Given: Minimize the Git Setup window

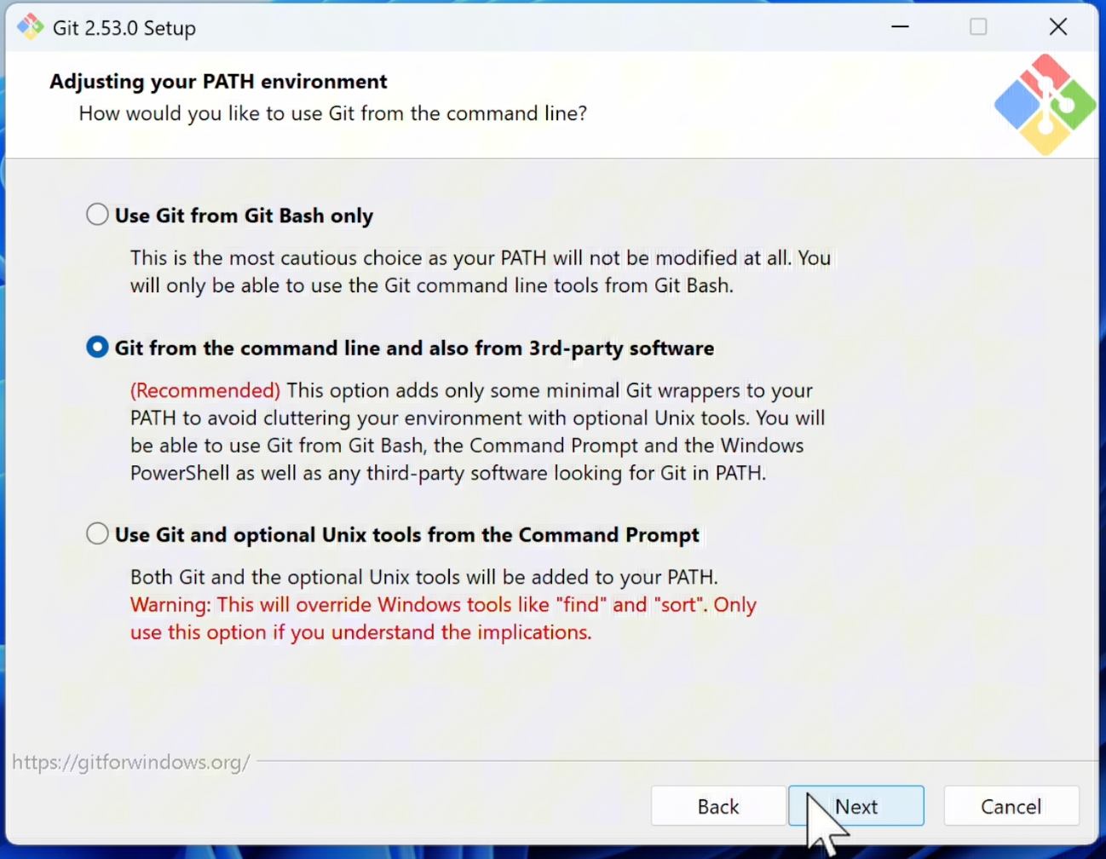Looking at the screenshot, I should (x=900, y=27).
